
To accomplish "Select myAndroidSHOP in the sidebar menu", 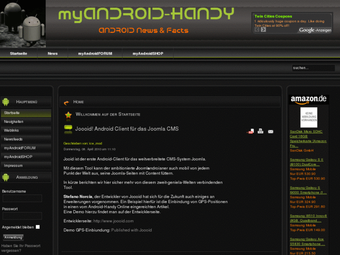I will 26,157.
